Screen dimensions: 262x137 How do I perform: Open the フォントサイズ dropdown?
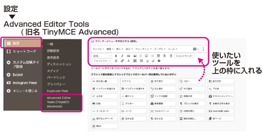click(x=184, y=56)
